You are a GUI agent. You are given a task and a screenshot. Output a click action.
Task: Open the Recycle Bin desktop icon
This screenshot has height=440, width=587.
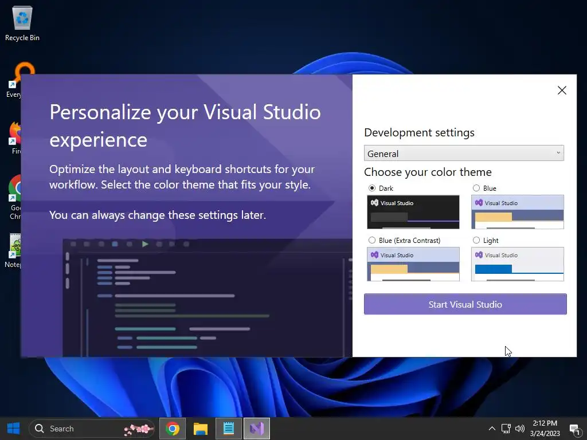click(22, 23)
